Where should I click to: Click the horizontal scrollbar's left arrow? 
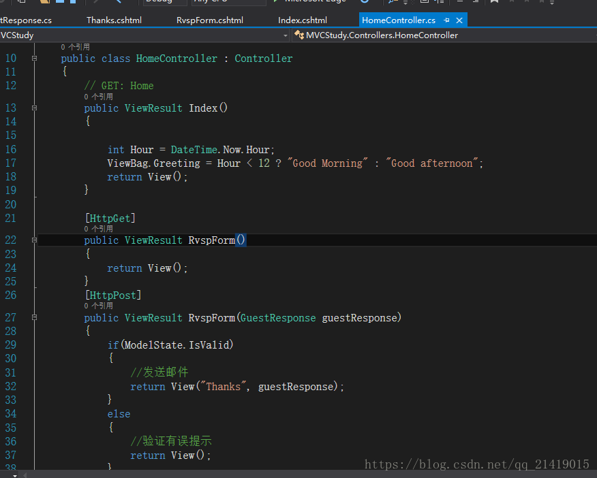[25, 475]
